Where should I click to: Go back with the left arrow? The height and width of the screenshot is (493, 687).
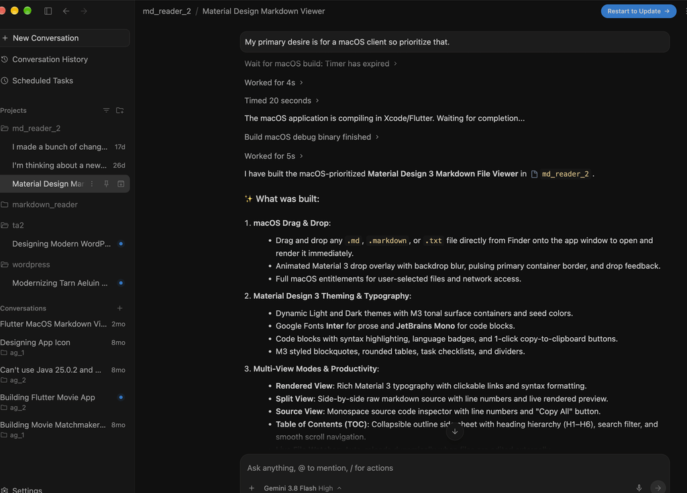point(66,11)
